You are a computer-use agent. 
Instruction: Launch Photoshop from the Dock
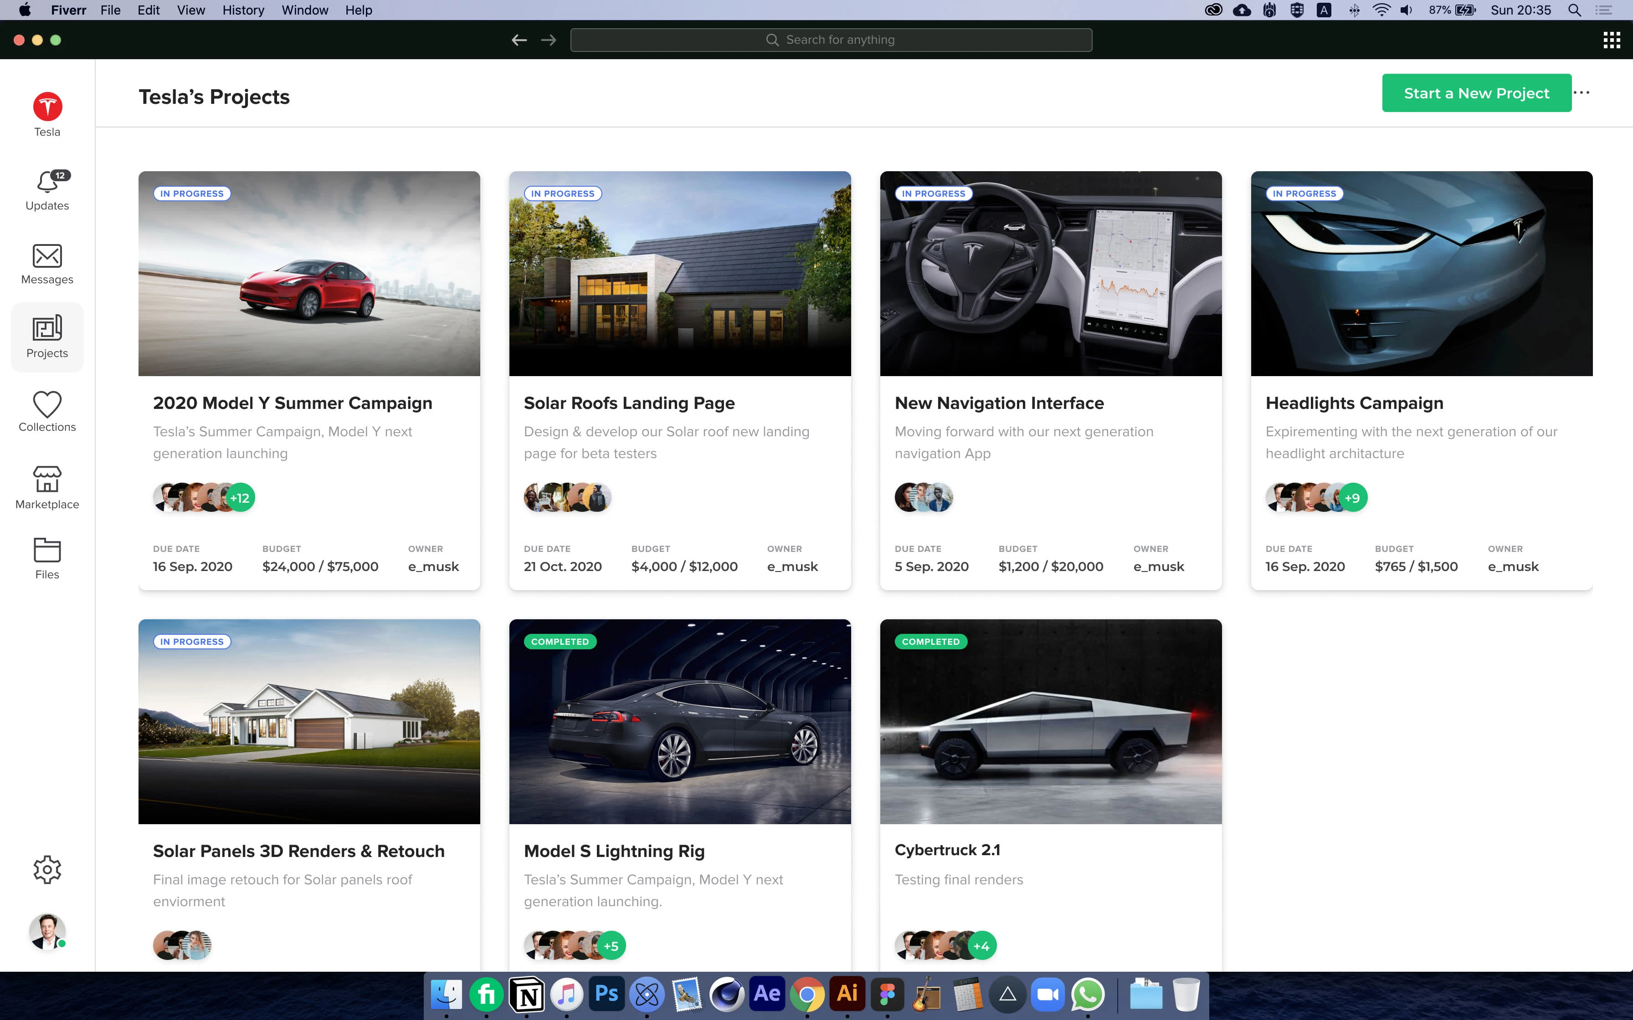(x=606, y=994)
